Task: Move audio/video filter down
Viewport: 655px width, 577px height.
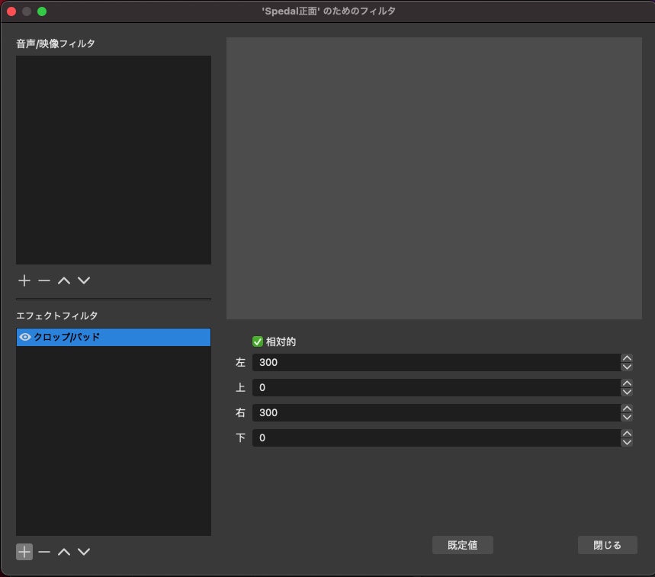Action: click(x=84, y=280)
